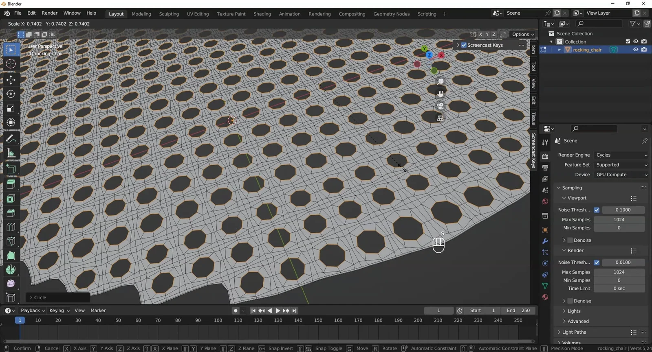The height and width of the screenshot is (352, 652).
Task: Expand the Light Paths panel
Action: [x=574, y=332]
